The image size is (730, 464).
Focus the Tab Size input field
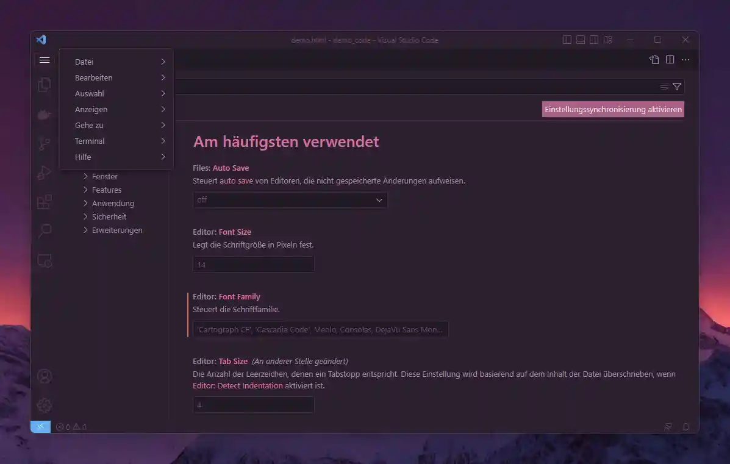point(253,405)
